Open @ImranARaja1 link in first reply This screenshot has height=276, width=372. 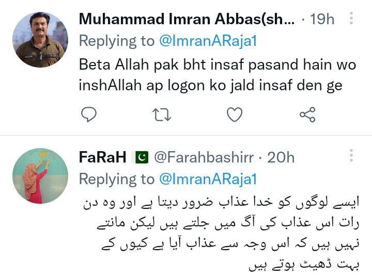(208, 41)
